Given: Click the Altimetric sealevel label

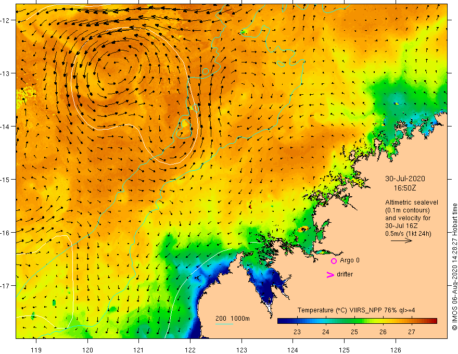Looking at the screenshot, I should click(412, 203).
